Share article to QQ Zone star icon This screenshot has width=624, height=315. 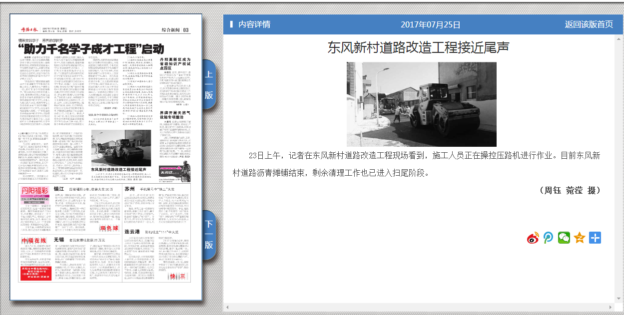pyautogui.click(x=580, y=238)
